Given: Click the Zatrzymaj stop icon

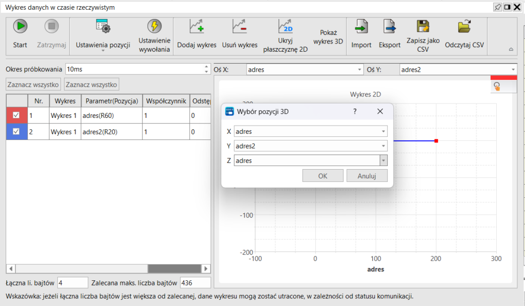Looking at the screenshot, I should click(x=52, y=26).
